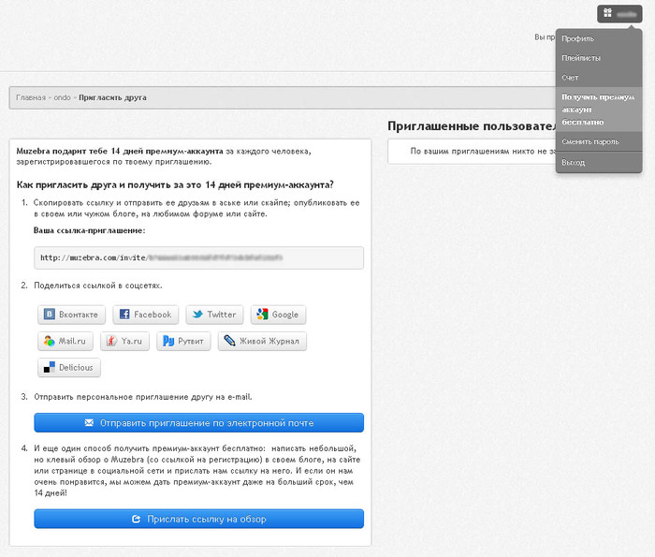Click 'Поделиться ссылкой в соцсетях.' text
The width and height of the screenshot is (655, 557).
[x=98, y=286]
